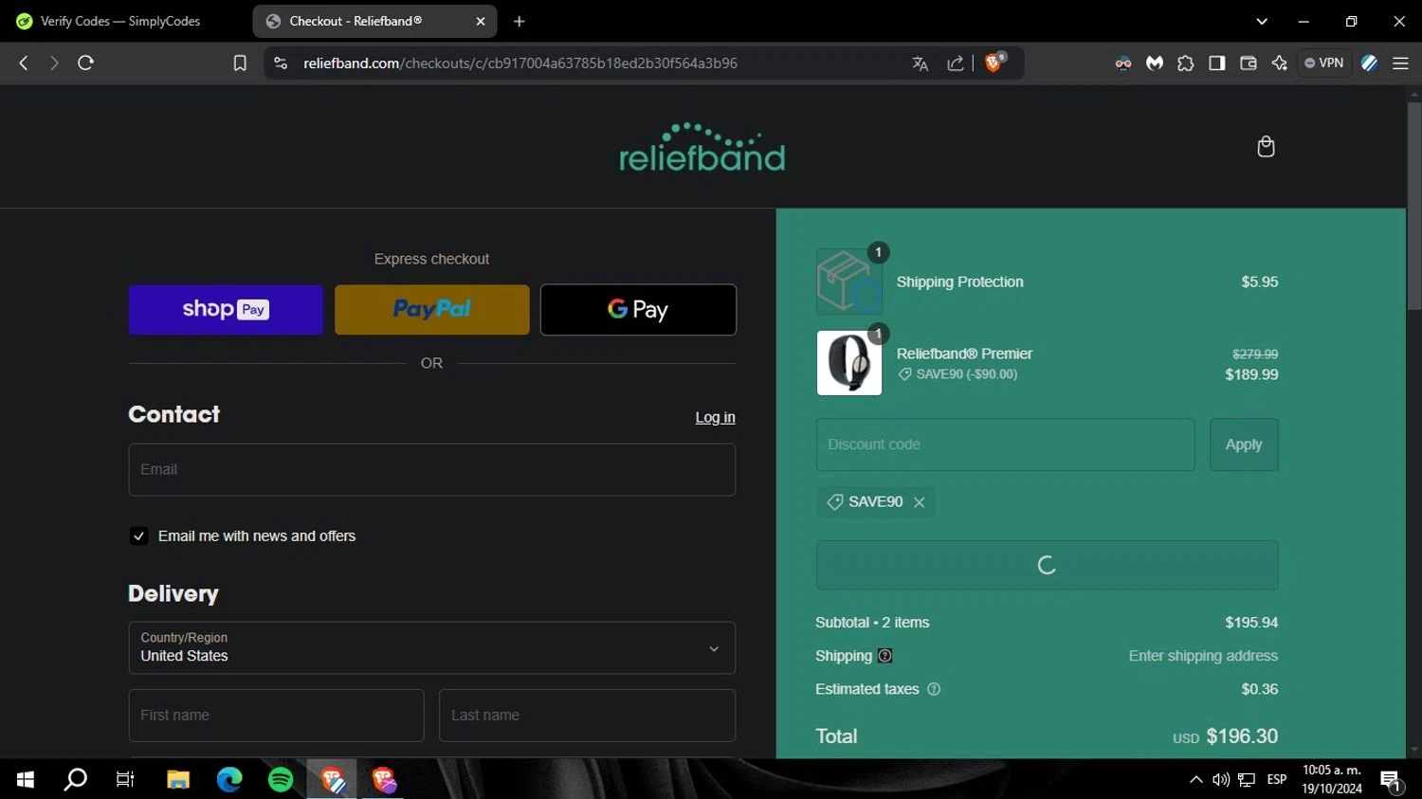The width and height of the screenshot is (1422, 799).
Task: Open the taskbar clock and date
Action: pos(1332,779)
